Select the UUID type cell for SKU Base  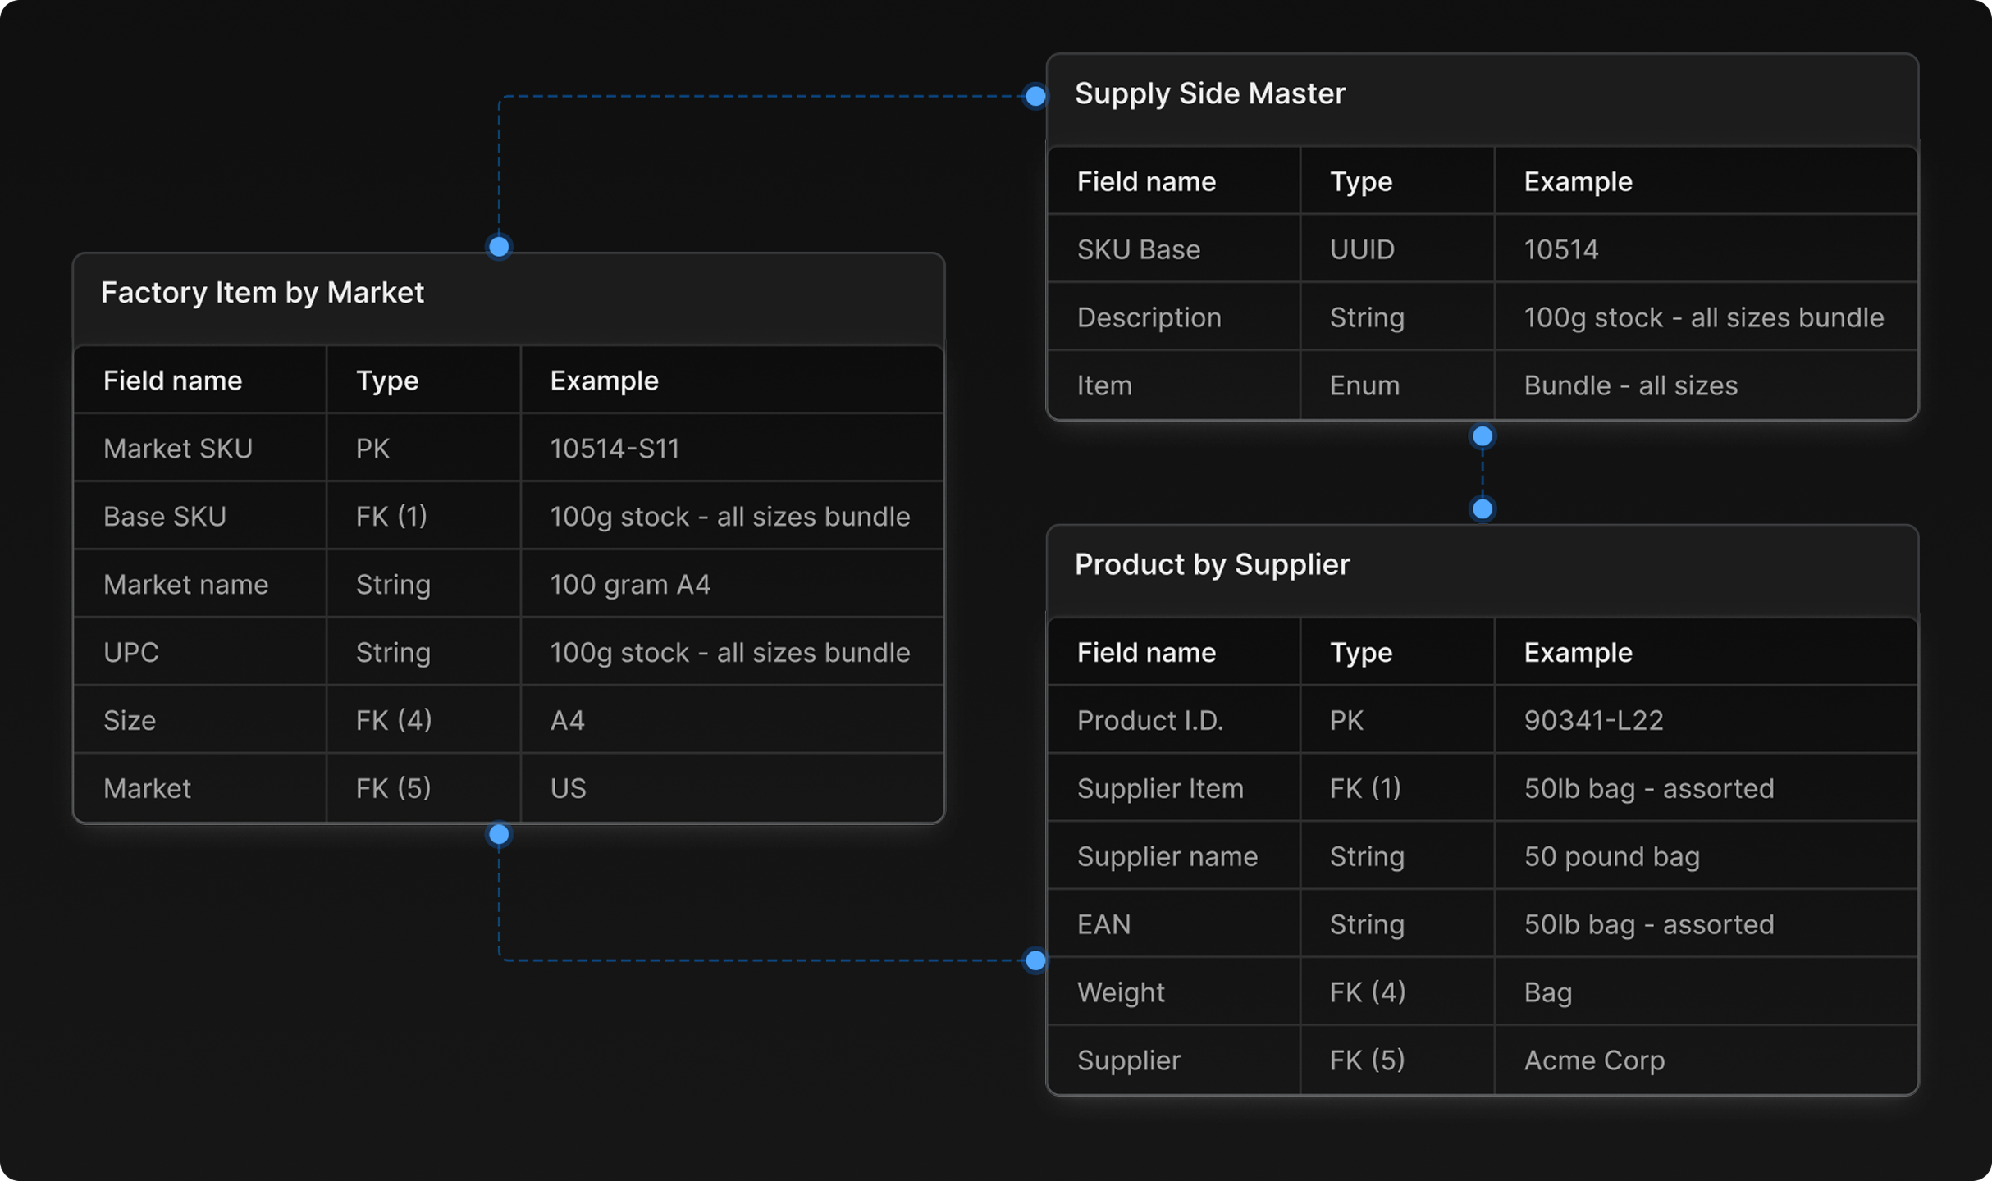click(x=1361, y=249)
